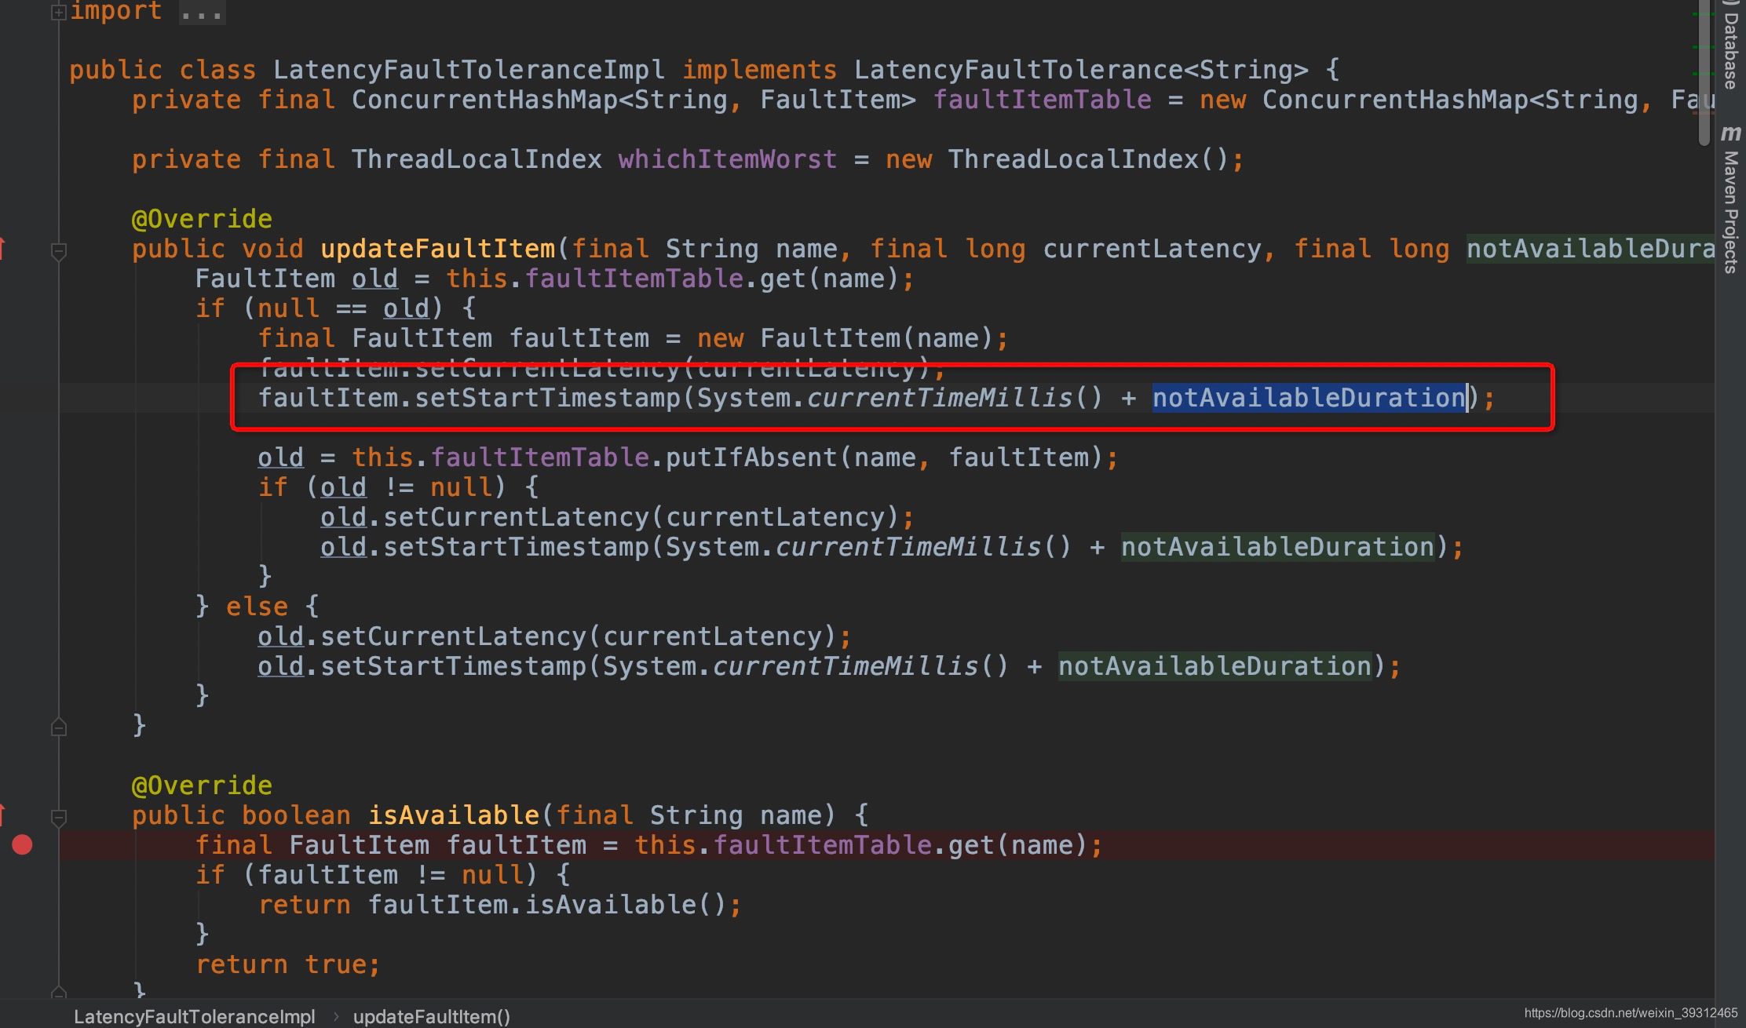Click setStartTimestamp on the faultItem line
This screenshot has height=1028, width=1746.
click(547, 398)
